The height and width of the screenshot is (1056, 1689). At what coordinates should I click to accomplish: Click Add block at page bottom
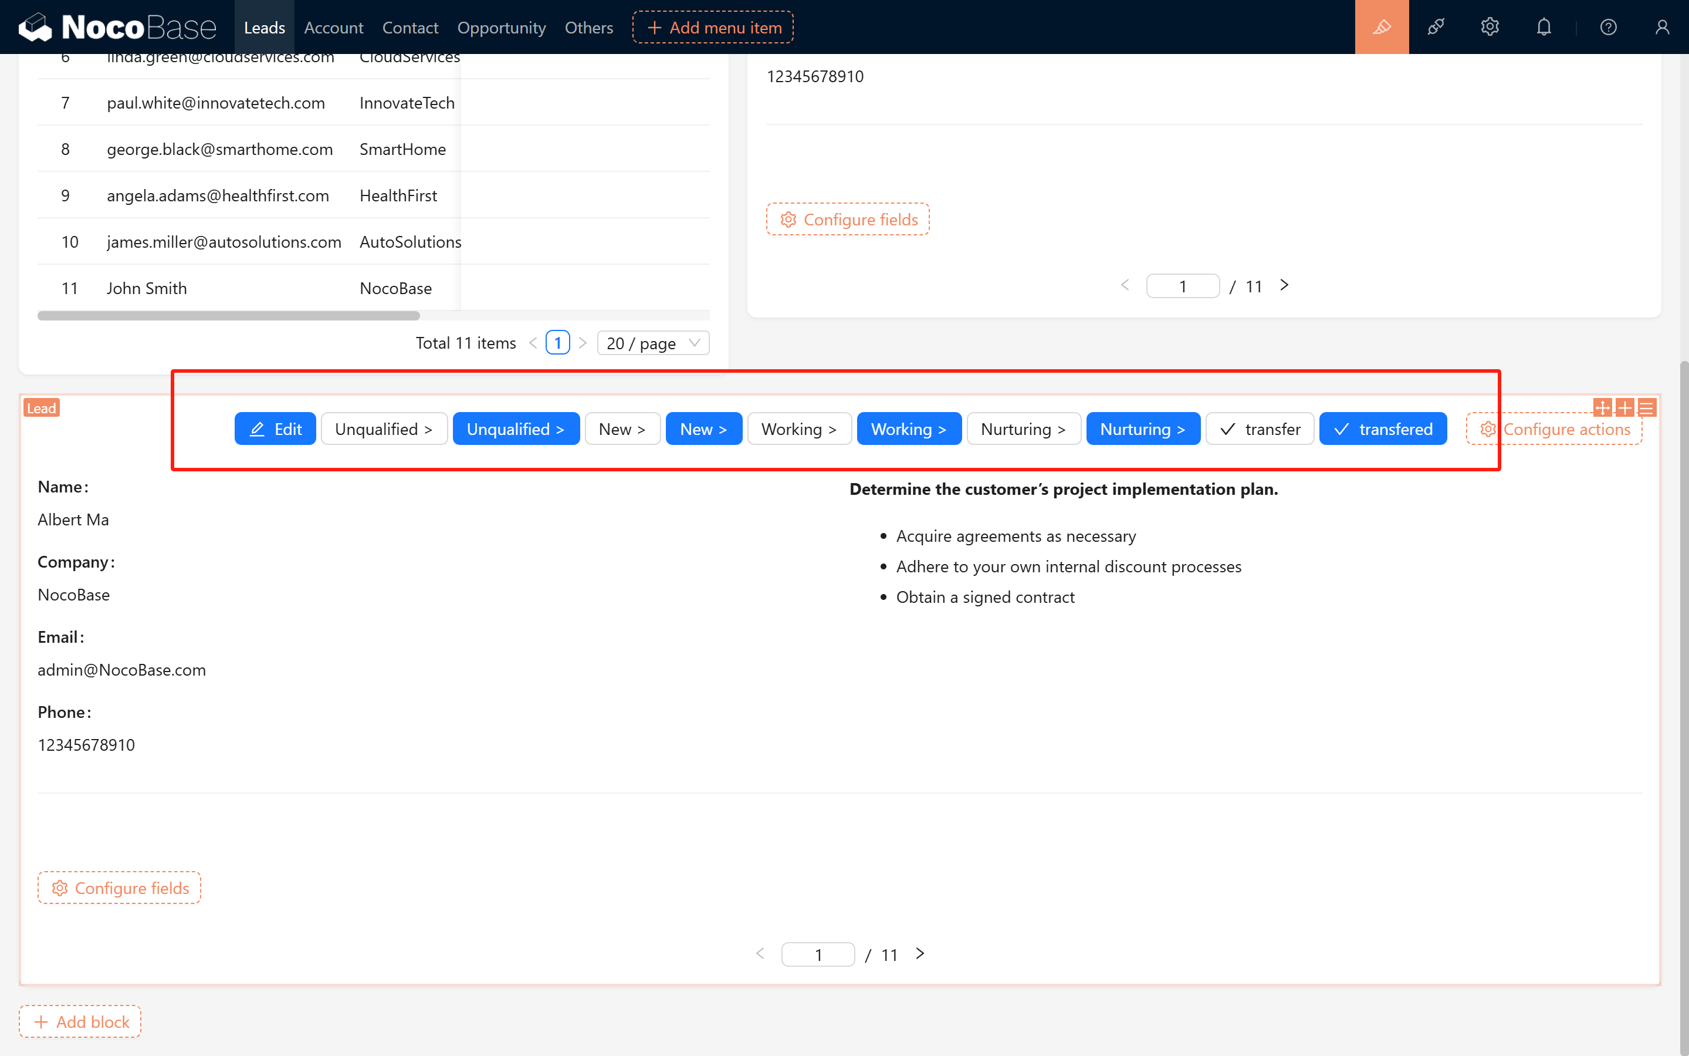pos(80,1021)
